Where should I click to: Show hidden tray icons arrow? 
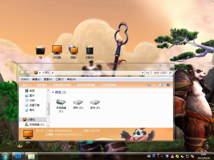point(162,156)
